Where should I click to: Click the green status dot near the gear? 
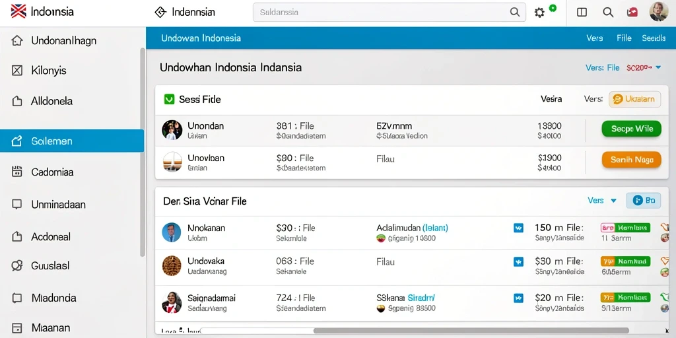[553, 8]
